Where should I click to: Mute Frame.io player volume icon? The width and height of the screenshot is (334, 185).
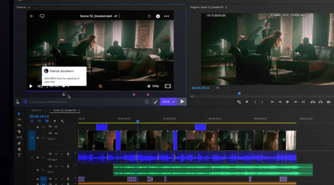click(39, 86)
